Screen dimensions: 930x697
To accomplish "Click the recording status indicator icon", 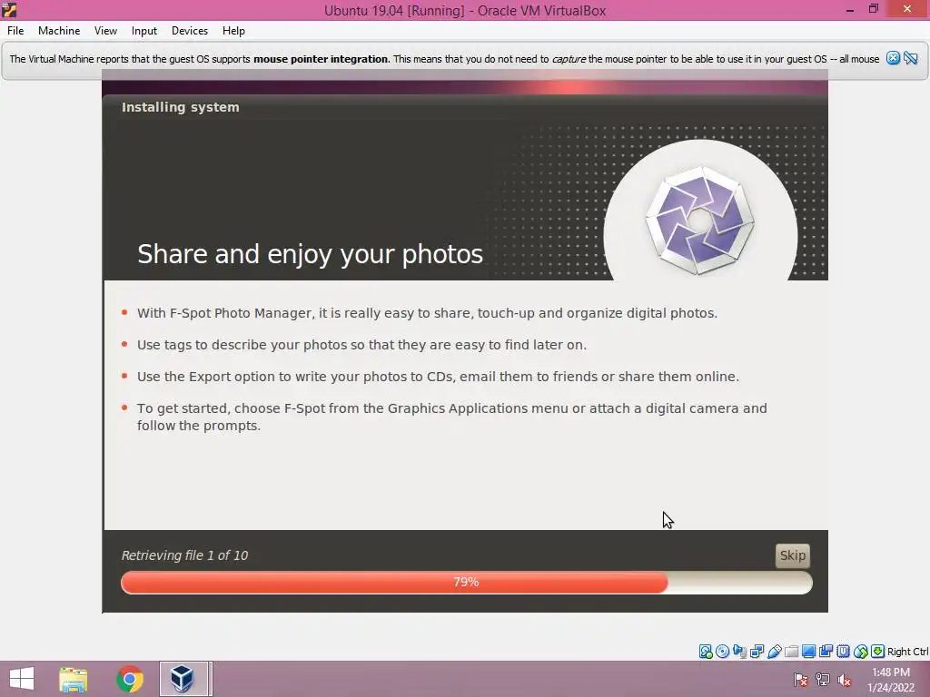I will coord(826,652).
